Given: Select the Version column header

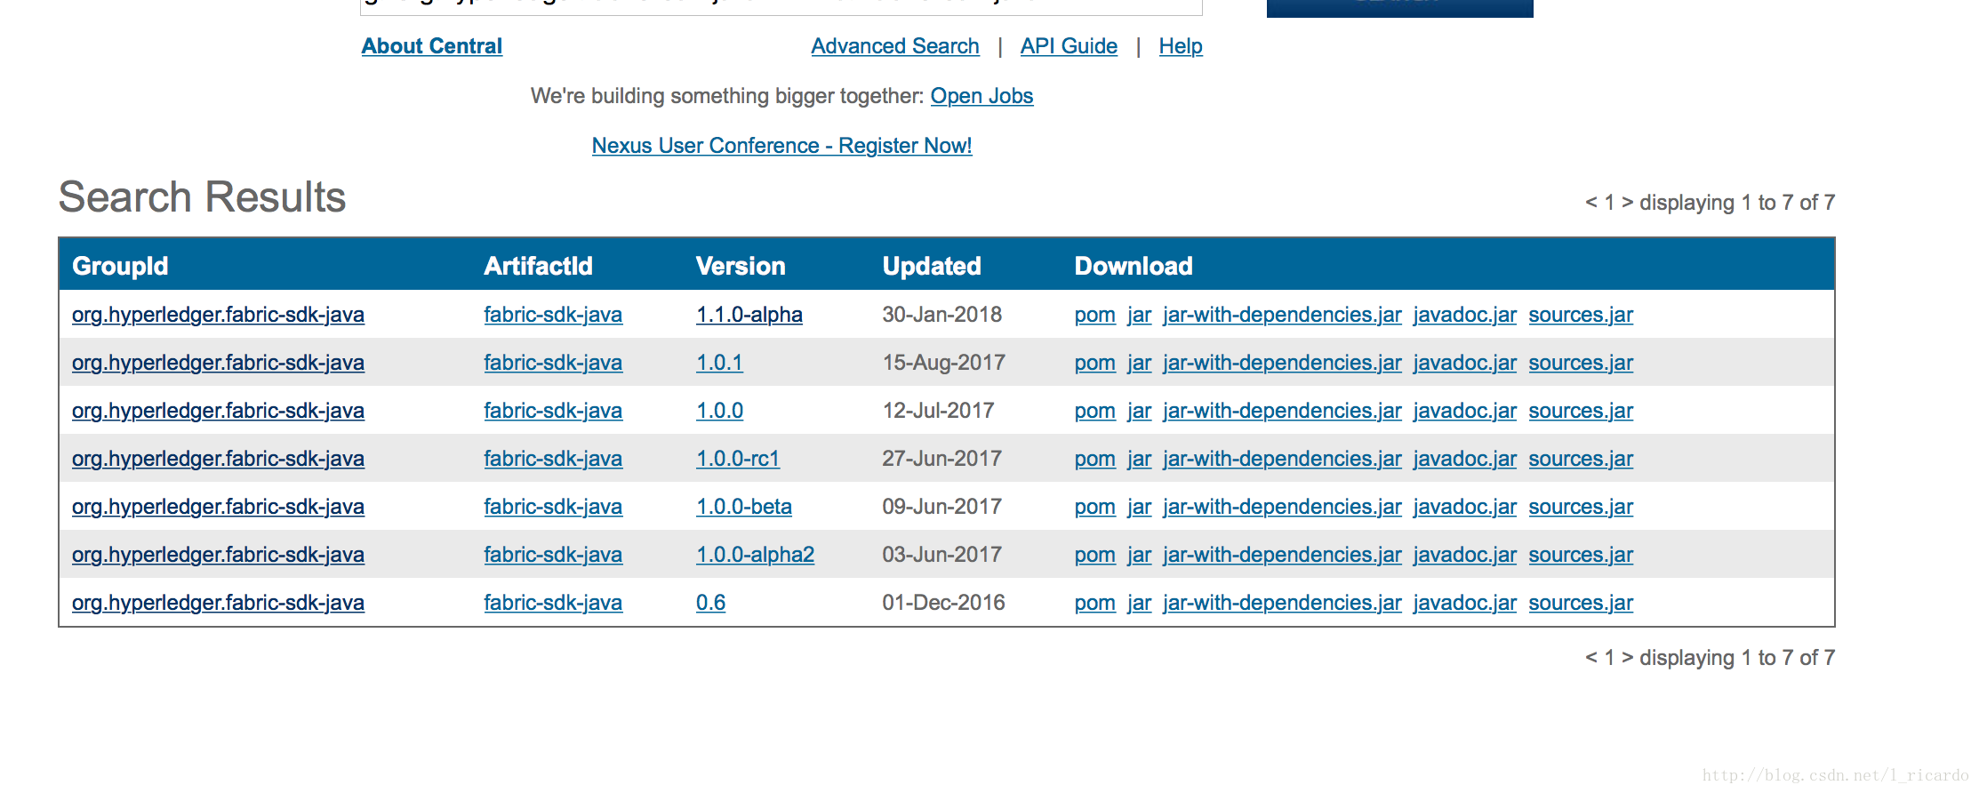Looking at the screenshot, I should pos(741,266).
